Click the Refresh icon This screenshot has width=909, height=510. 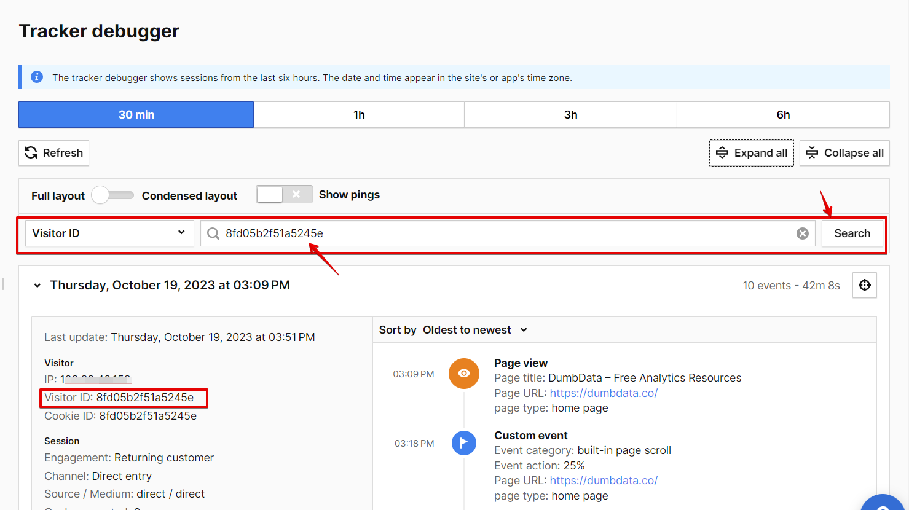pyautogui.click(x=31, y=152)
